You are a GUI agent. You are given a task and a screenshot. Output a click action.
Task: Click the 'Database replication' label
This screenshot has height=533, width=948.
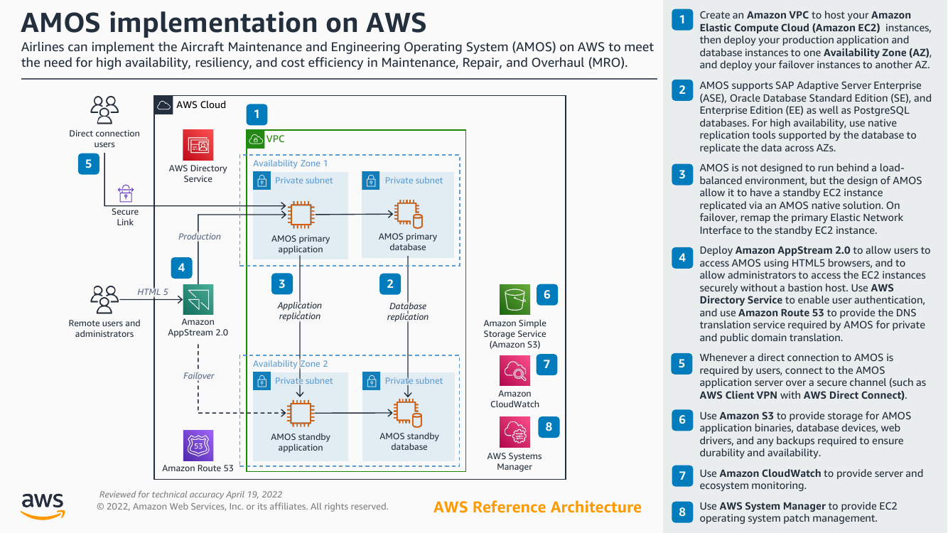coord(408,311)
